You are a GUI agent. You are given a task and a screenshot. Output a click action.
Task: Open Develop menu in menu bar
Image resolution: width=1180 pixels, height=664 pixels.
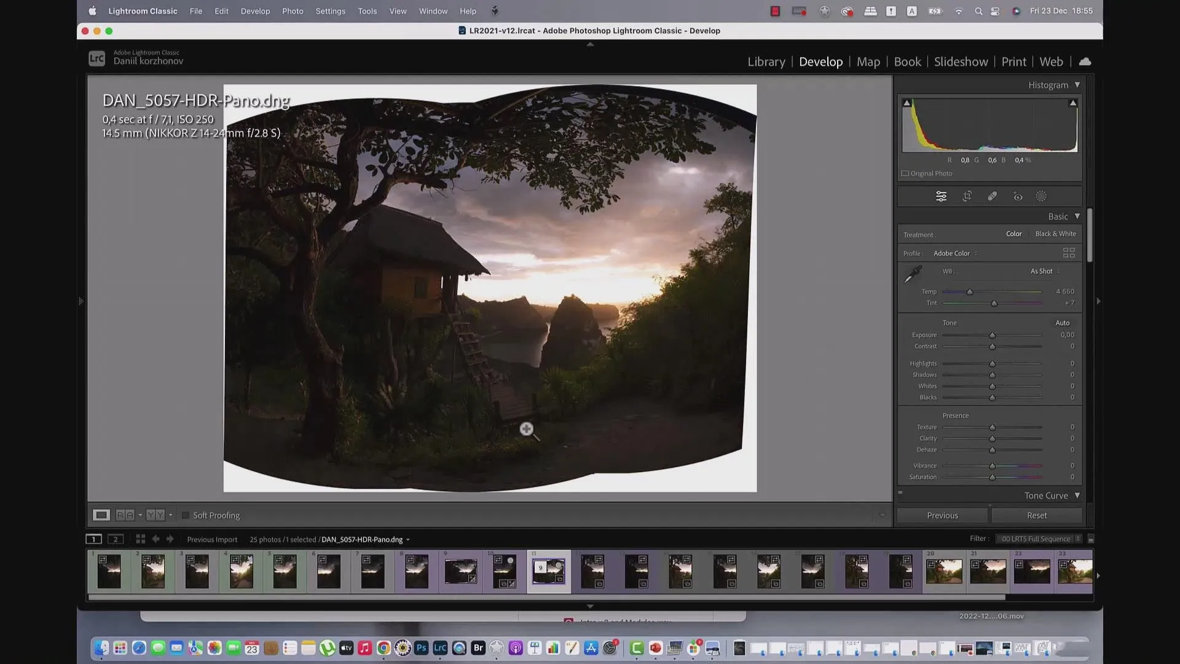click(x=255, y=10)
